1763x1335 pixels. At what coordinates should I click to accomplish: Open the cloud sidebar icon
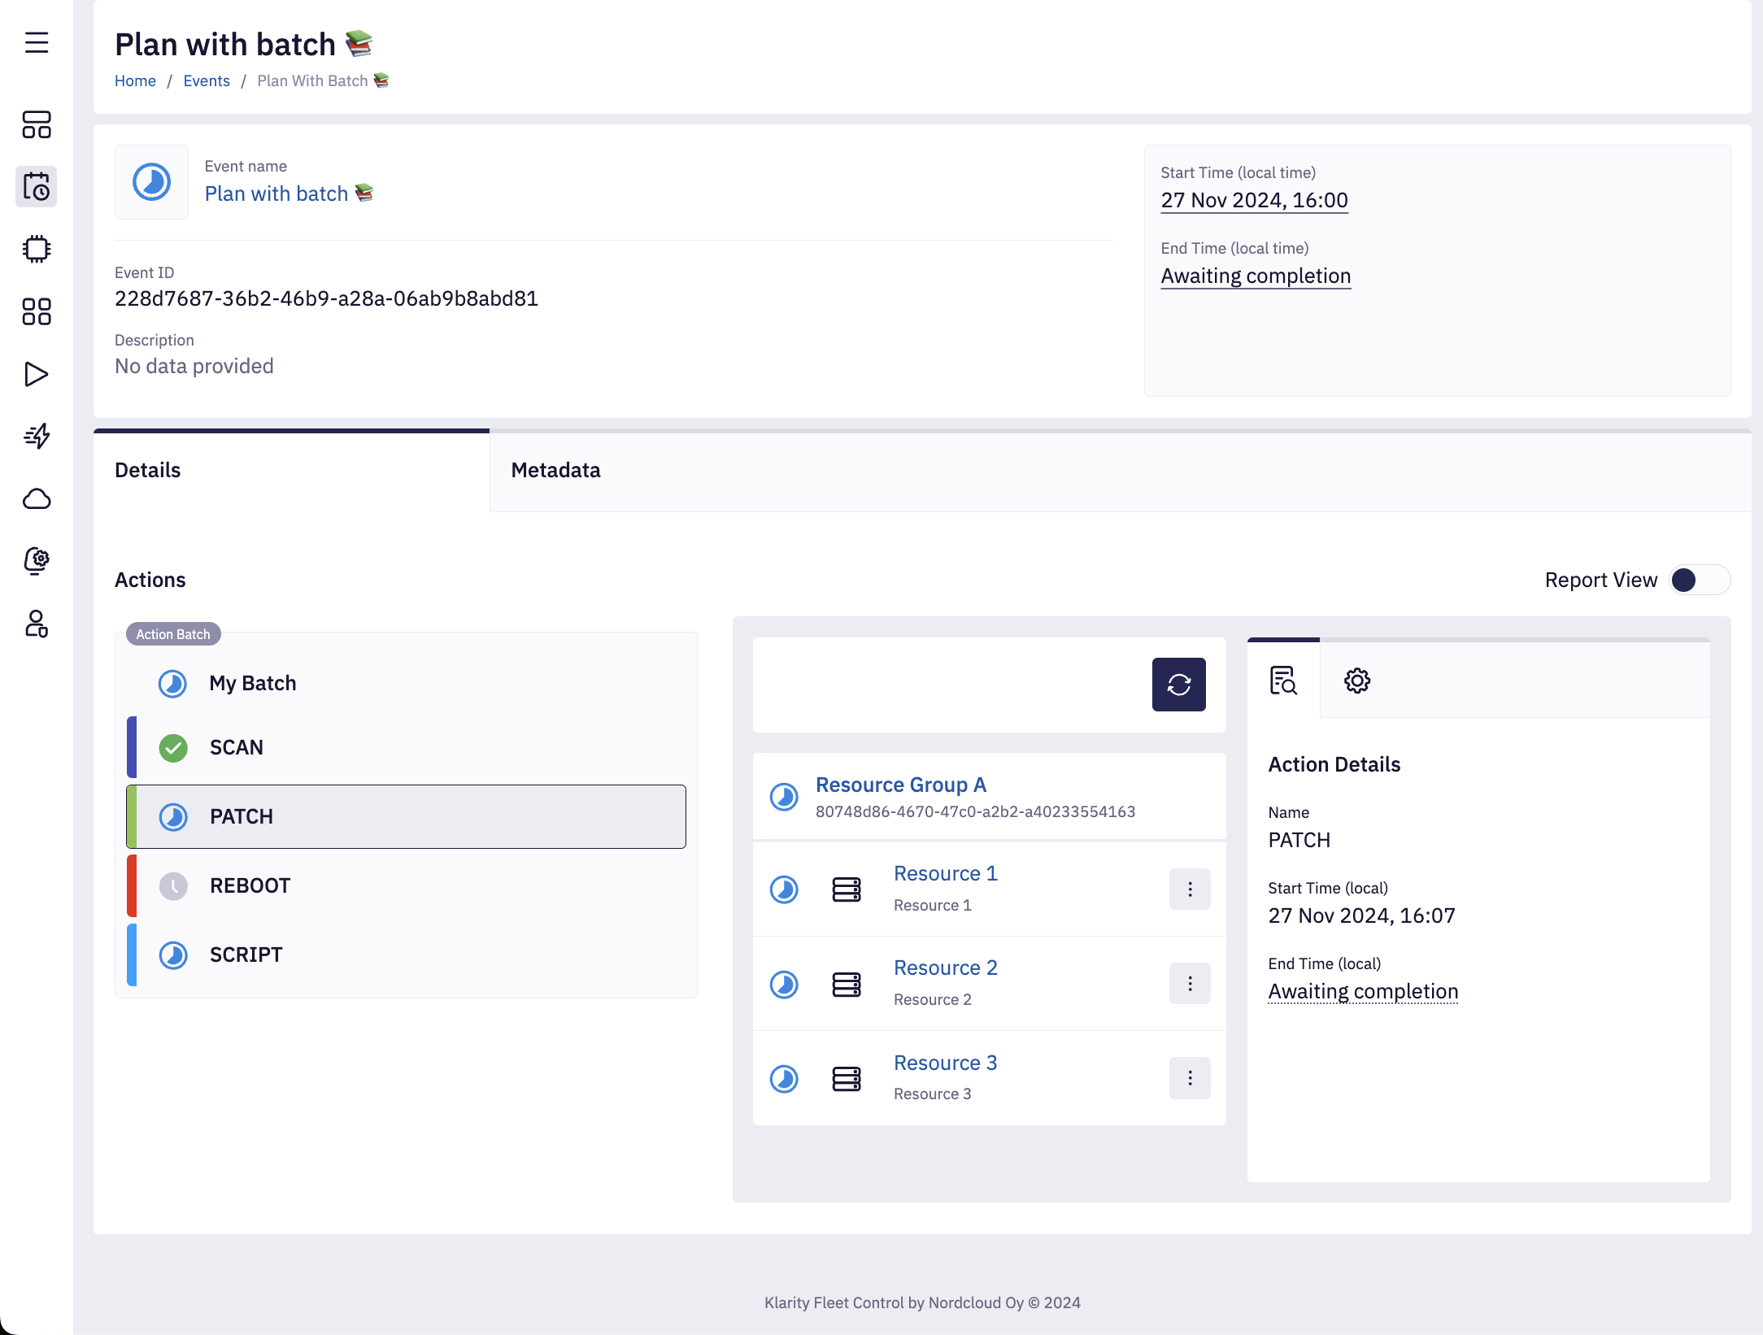[x=37, y=498]
